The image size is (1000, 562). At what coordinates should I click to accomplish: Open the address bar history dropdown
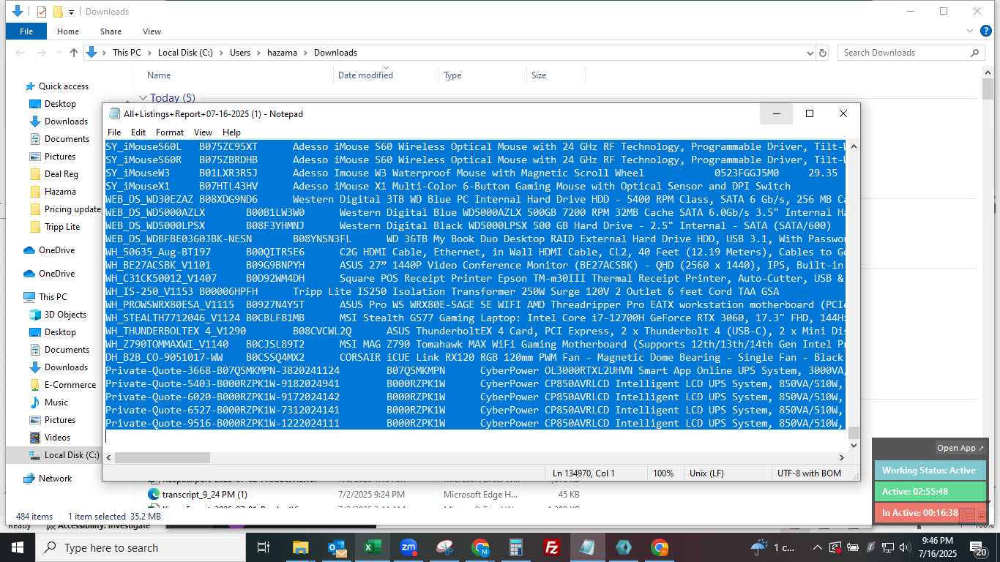click(x=810, y=53)
